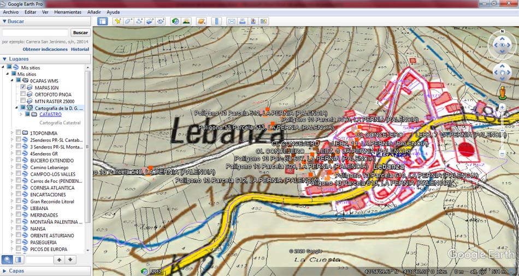Select the BUCIERO EXTENDIDO tree item
The width and height of the screenshot is (519, 276).
click(x=52, y=160)
